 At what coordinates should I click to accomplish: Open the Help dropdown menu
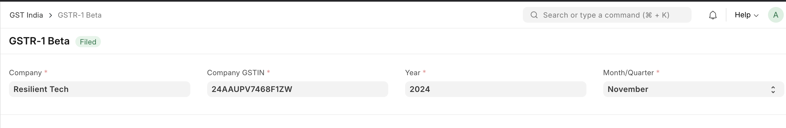pos(747,15)
